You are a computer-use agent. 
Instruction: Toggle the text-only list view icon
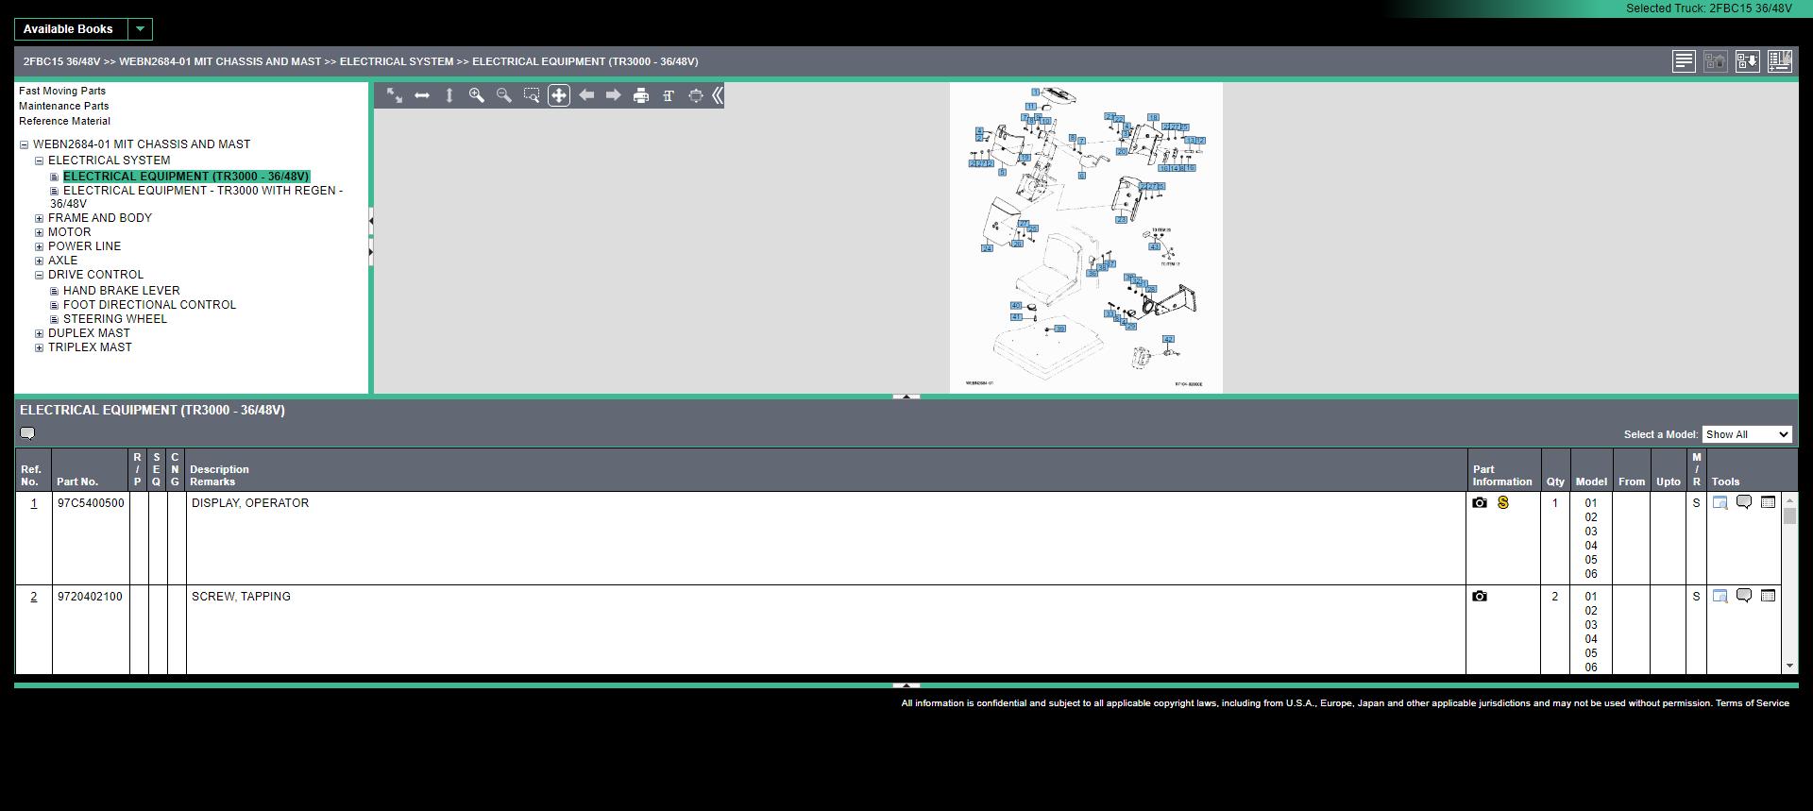pyautogui.click(x=1683, y=61)
